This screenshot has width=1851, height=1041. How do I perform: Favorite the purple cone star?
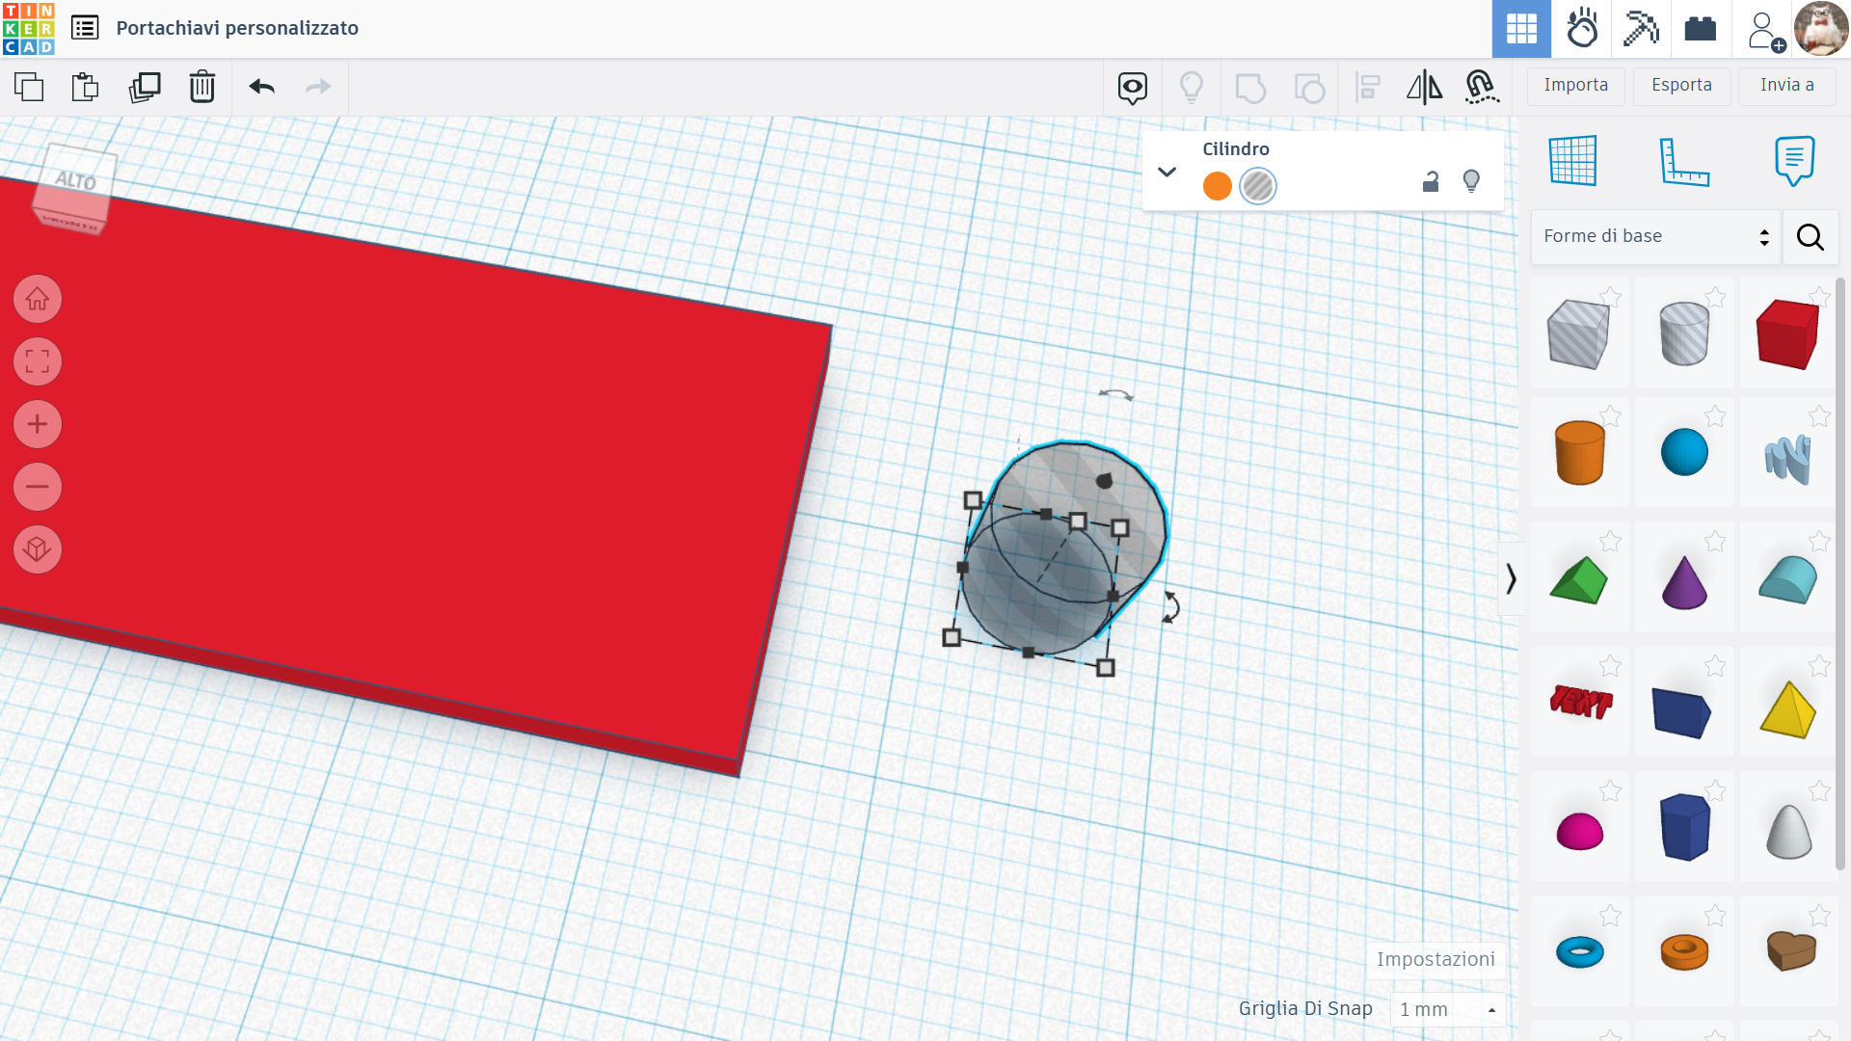coord(1715,542)
